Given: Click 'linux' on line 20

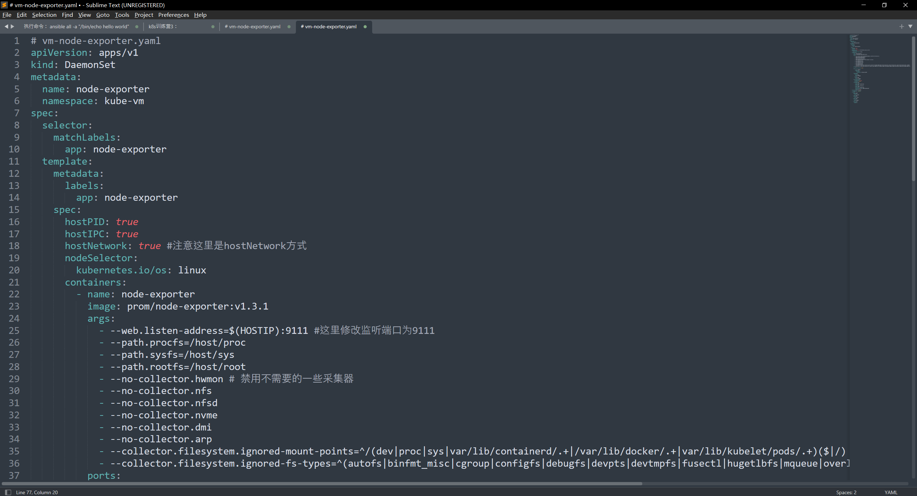Looking at the screenshot, I should coord(192,270).
